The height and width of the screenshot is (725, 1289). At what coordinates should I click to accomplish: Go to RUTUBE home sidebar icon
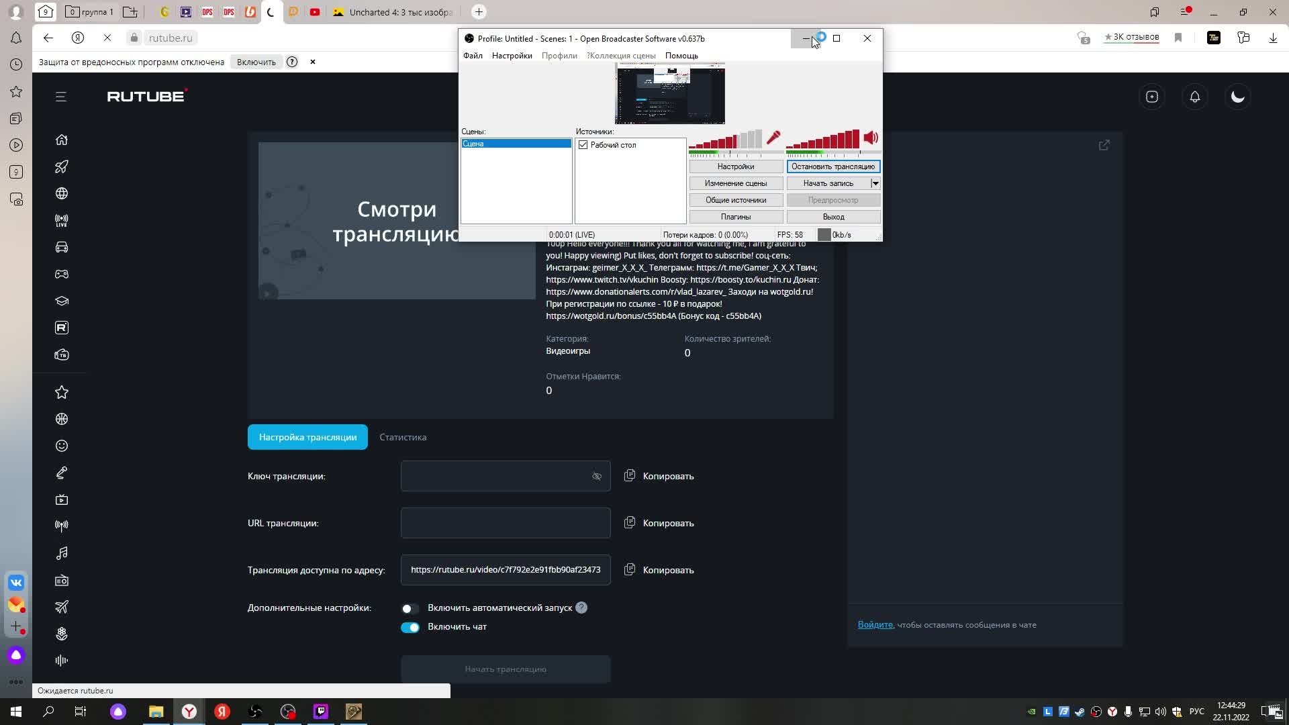coord(62,140)
